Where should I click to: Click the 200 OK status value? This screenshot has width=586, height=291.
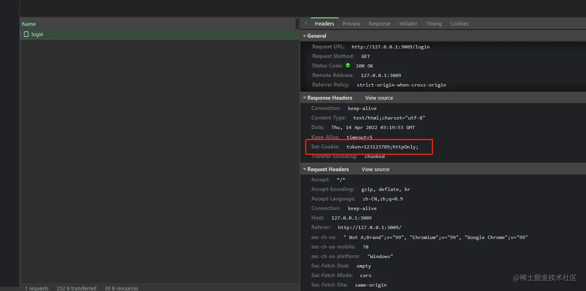pyautogui.click(x=364, y=66)
